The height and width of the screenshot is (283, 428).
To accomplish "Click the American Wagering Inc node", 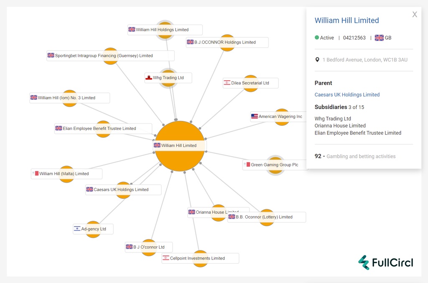I will click(281, 117).
